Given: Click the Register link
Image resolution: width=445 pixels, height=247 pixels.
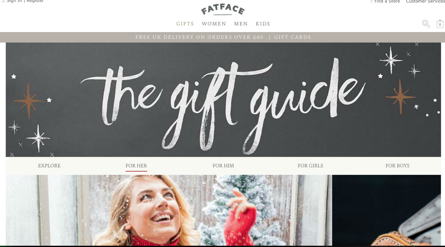Looking at the screenshot, I should [35, 1].
